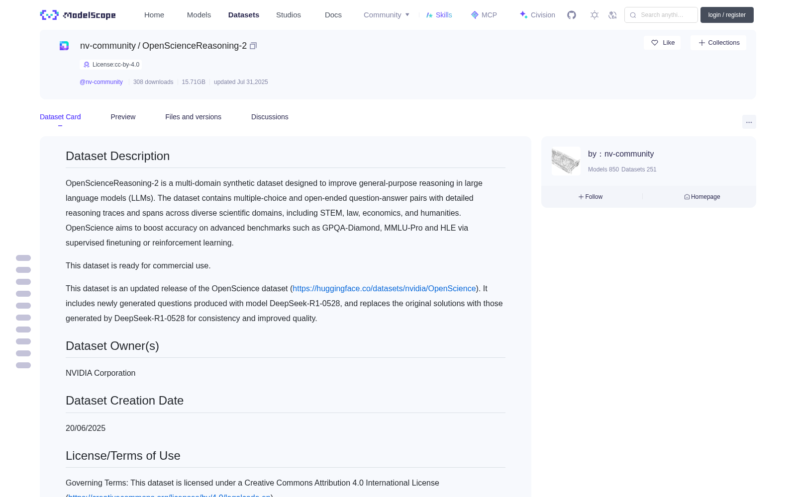Click the dataset avatar icon beside nv-community

(x=64, y=46)
